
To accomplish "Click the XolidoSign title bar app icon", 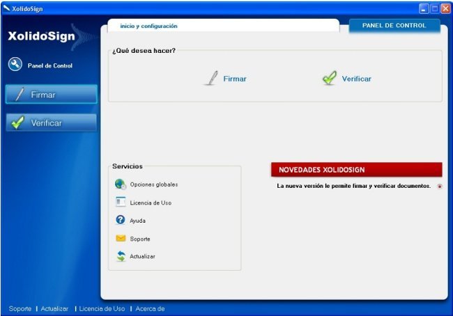I will [x=6, y=8].
